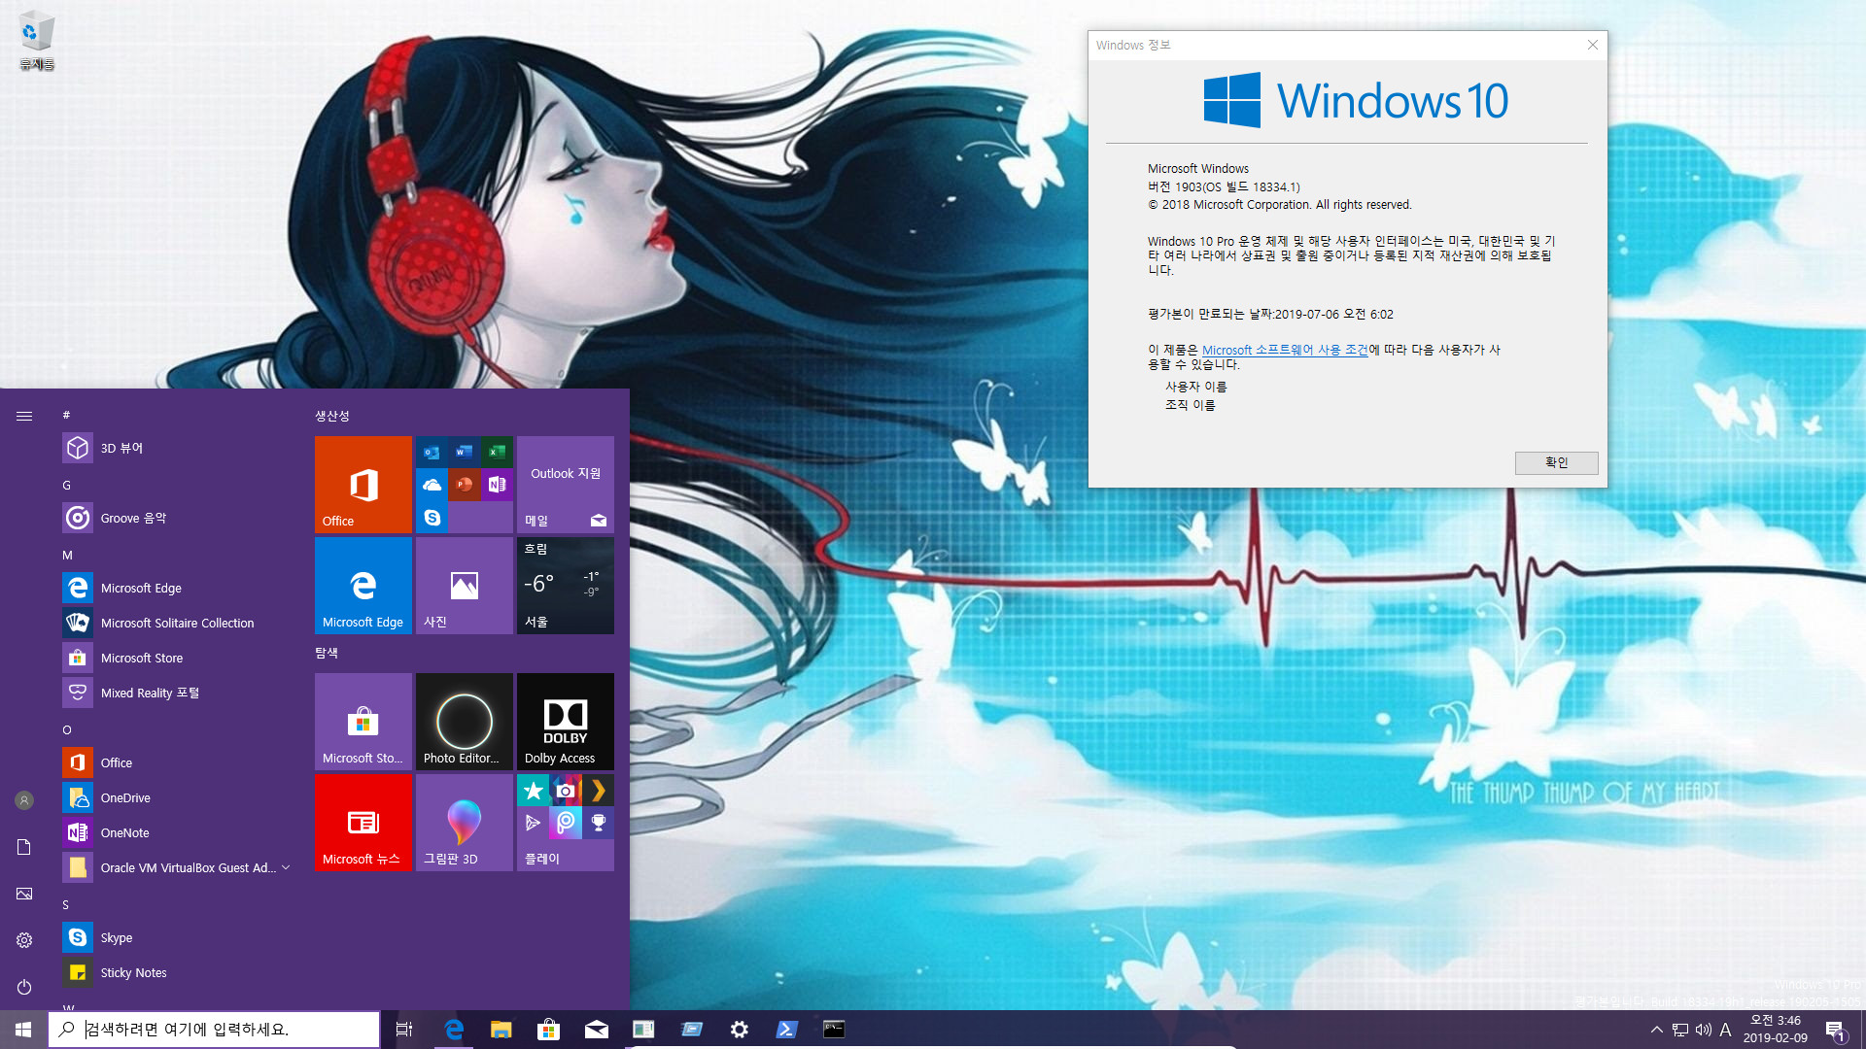Screen dimensions: 1866x1049
Task: Launch the 그림판 3D tile
Action: coord(465,823)
